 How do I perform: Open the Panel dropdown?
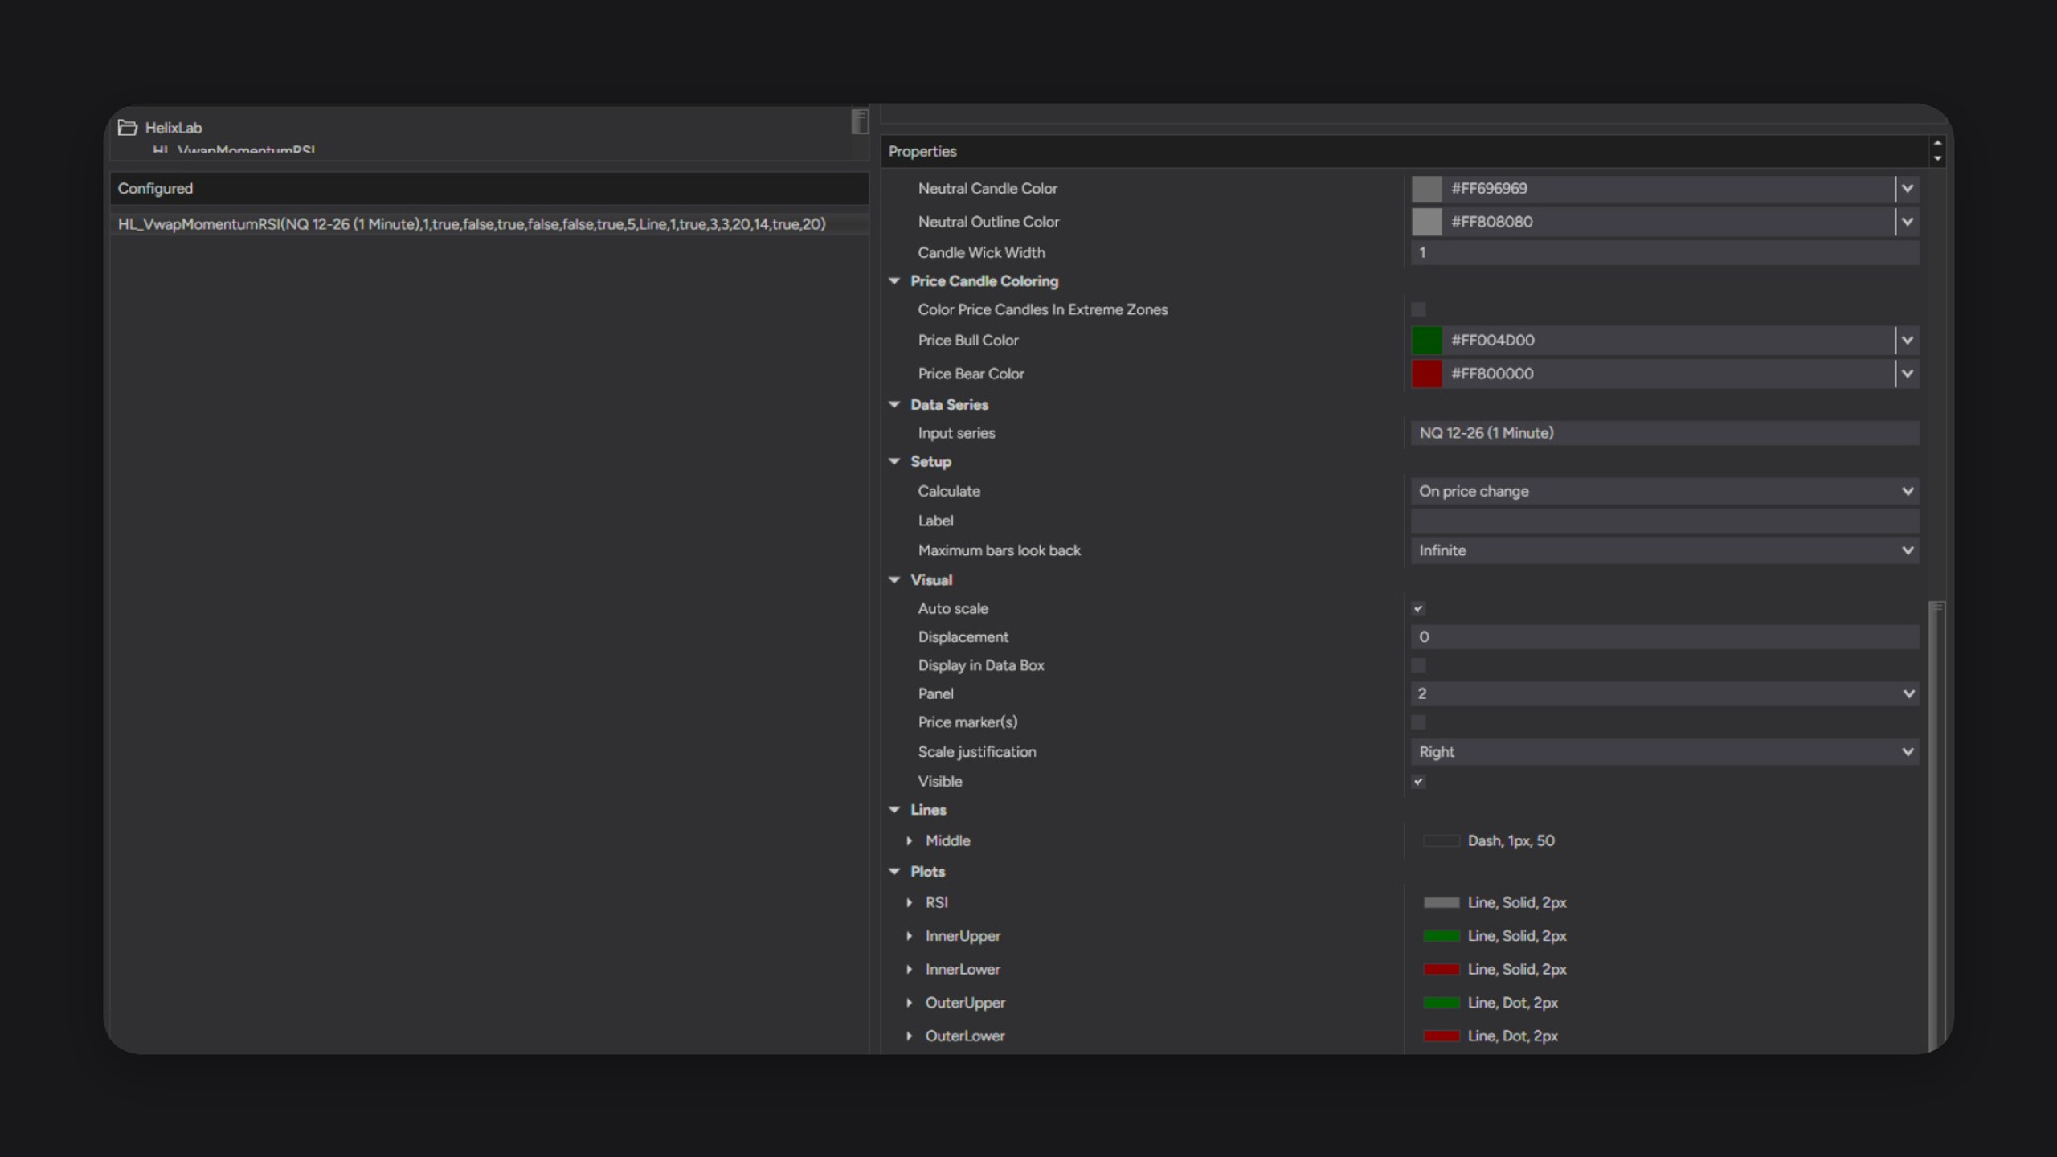pos(1665,693)
